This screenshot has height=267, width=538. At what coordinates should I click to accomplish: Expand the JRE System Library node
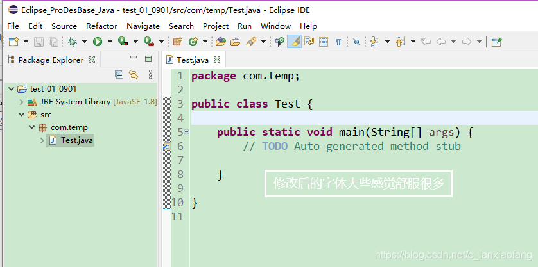(22, 102)
